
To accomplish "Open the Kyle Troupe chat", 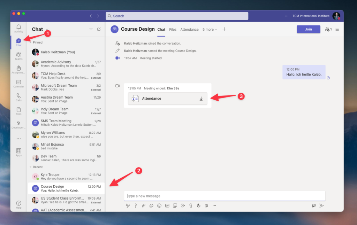I will [66, 177].
